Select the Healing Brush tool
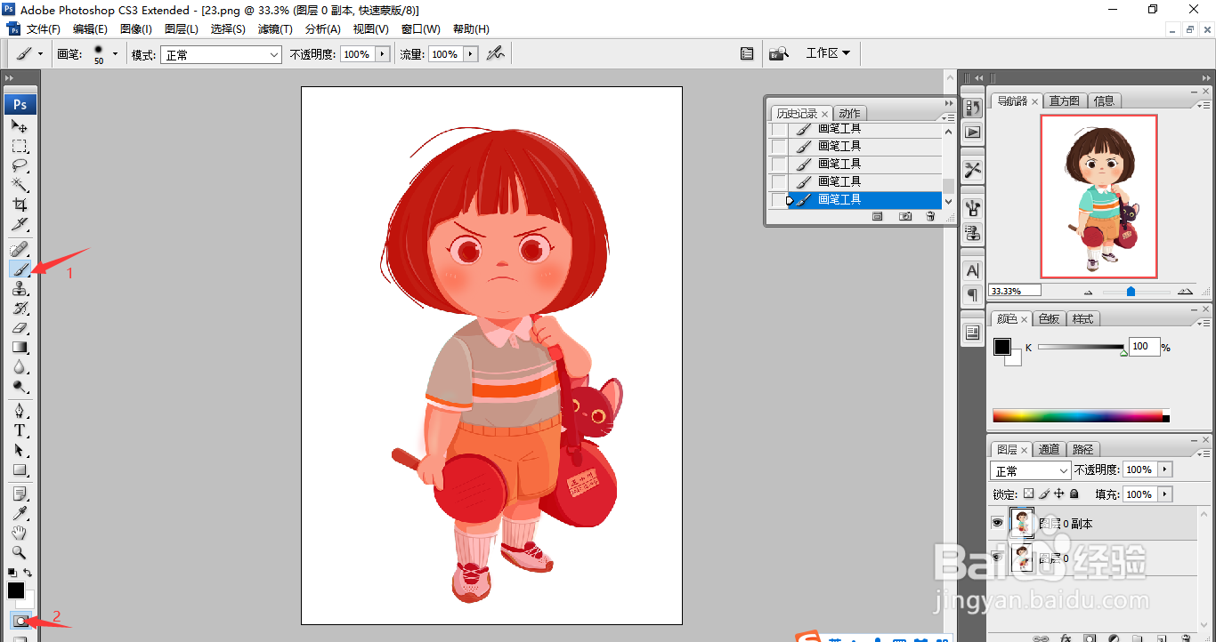Image resolution: width=1216 pixels, height=642 pixels. tap(20, 248)
